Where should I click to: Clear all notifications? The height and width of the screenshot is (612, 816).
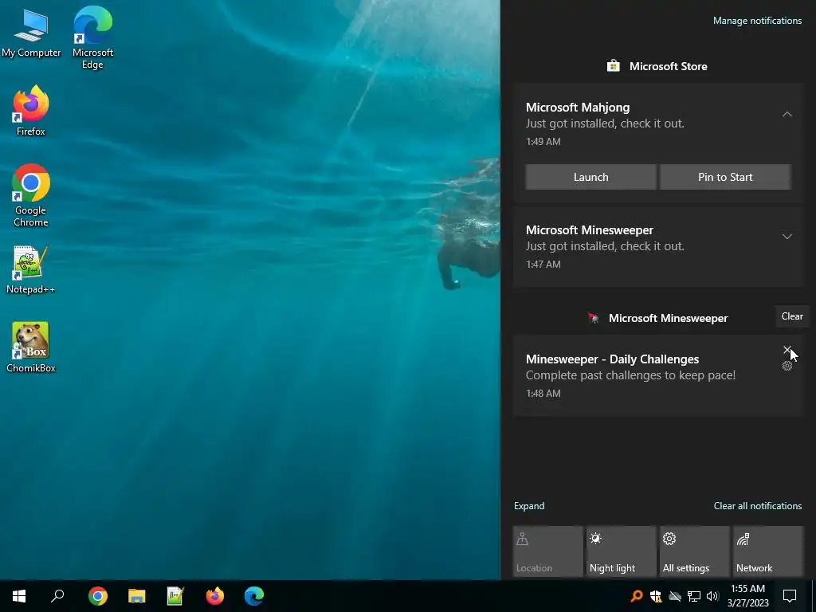758,506
